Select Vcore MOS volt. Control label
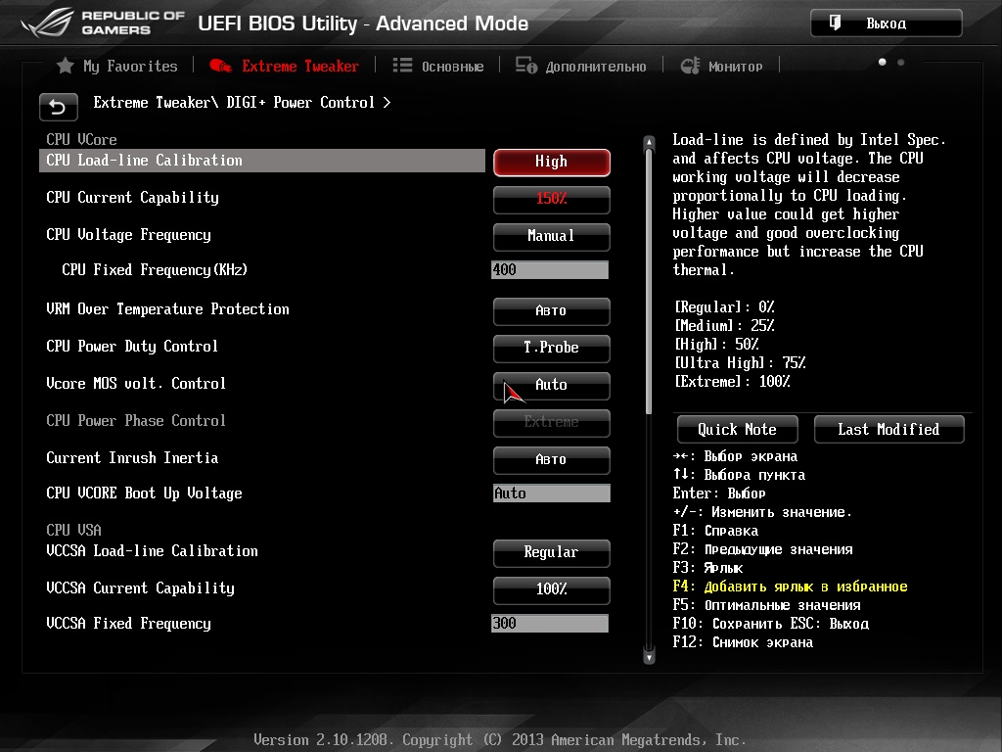1002x752 pixels. click(136, 384)
